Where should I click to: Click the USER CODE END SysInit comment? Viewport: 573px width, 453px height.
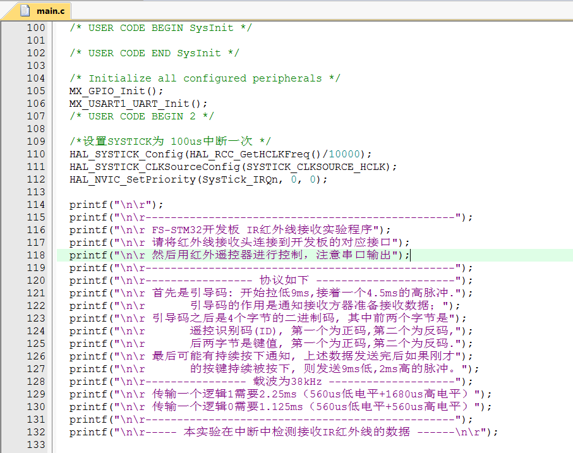[x=154, y=53]
